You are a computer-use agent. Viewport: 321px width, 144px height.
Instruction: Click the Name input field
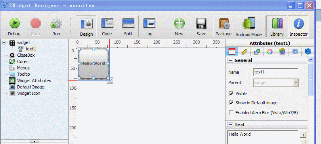[x=276, y=72]
